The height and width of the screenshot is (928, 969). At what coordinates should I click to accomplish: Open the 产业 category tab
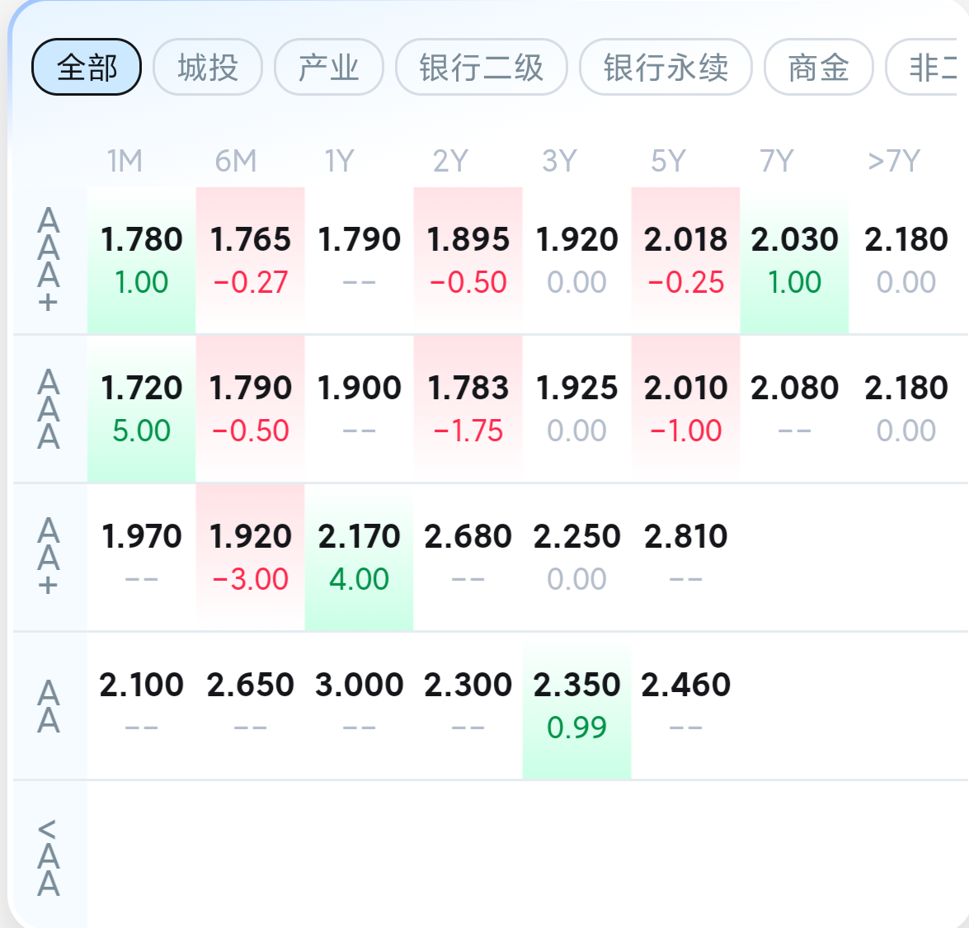pos(328,67)
